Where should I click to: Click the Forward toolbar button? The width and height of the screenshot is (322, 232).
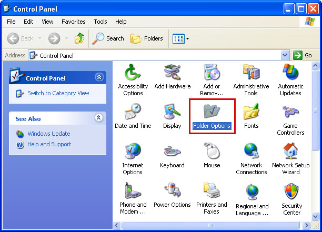(x=54, y=38)
